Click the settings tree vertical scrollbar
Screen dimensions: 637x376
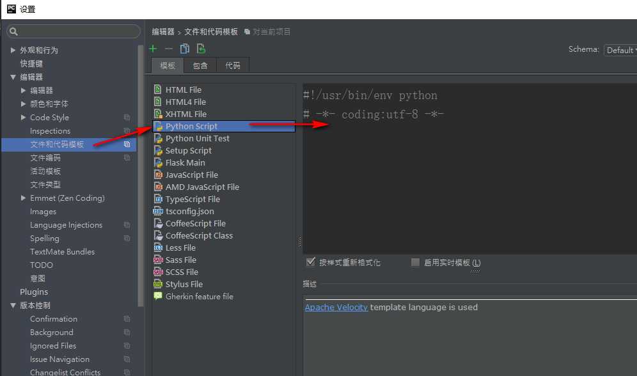tap(141, 175)
